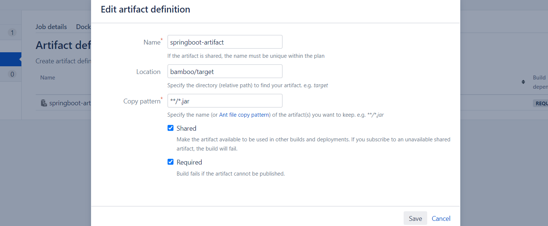Toggle the Shared checkbox off
Viewport: 548px width, 226px height.
[171, 128]
